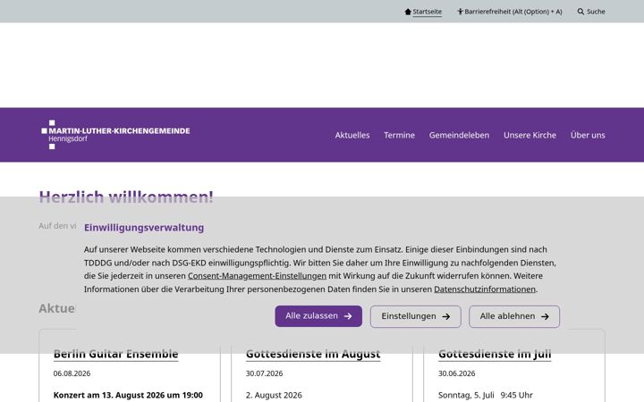Click the accessibility figure icon

[460, 12]
